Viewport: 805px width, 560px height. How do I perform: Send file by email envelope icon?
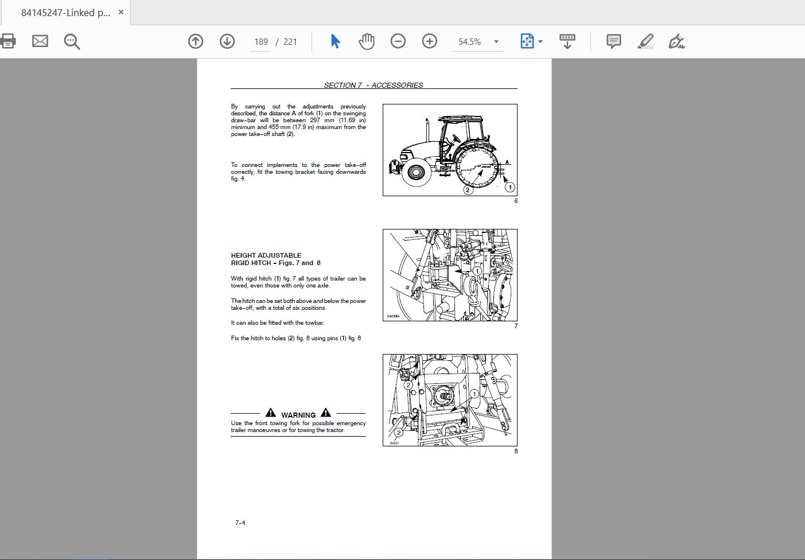[40, 41]
